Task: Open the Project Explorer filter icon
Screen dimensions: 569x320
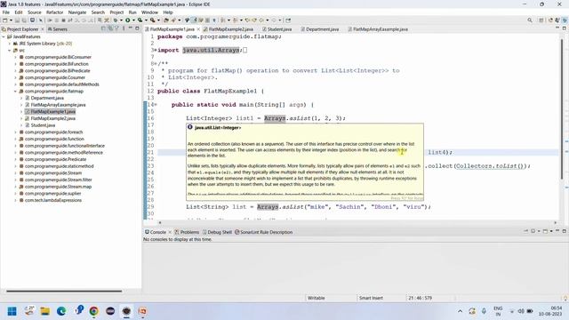Action: click(116, 28)
